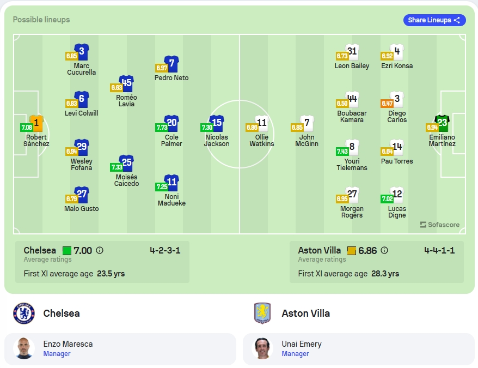This screenshot has width=478, height=368.
Task: Click the Share Lineups button
Action: pos(434,20)
